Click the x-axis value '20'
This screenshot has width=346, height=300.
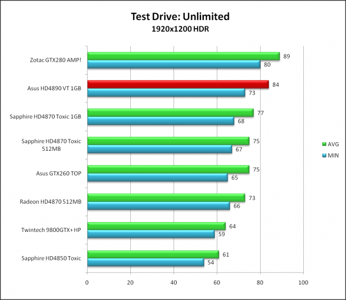tap(130, 283)
